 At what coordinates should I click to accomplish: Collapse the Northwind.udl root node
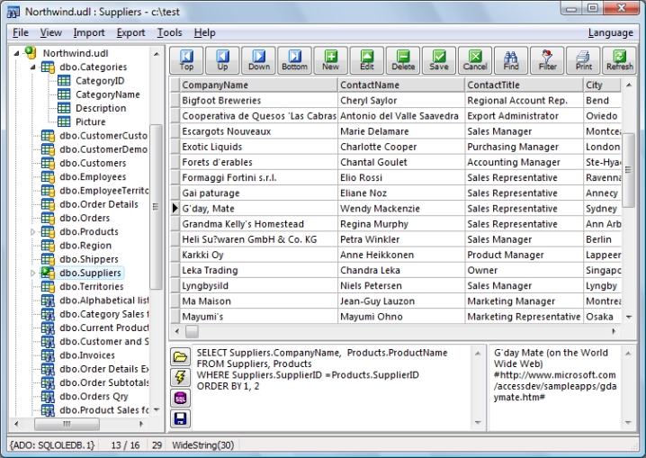tap(18, 53)
